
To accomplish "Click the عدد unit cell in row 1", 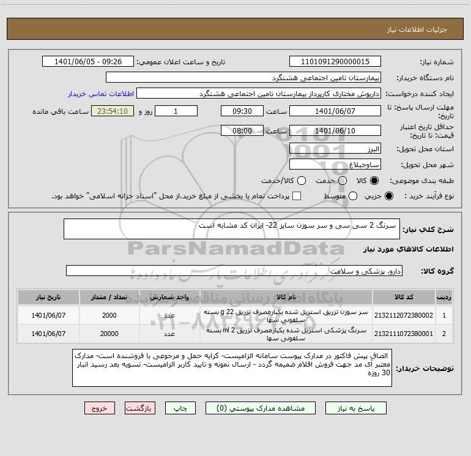I will pos(169,316).
